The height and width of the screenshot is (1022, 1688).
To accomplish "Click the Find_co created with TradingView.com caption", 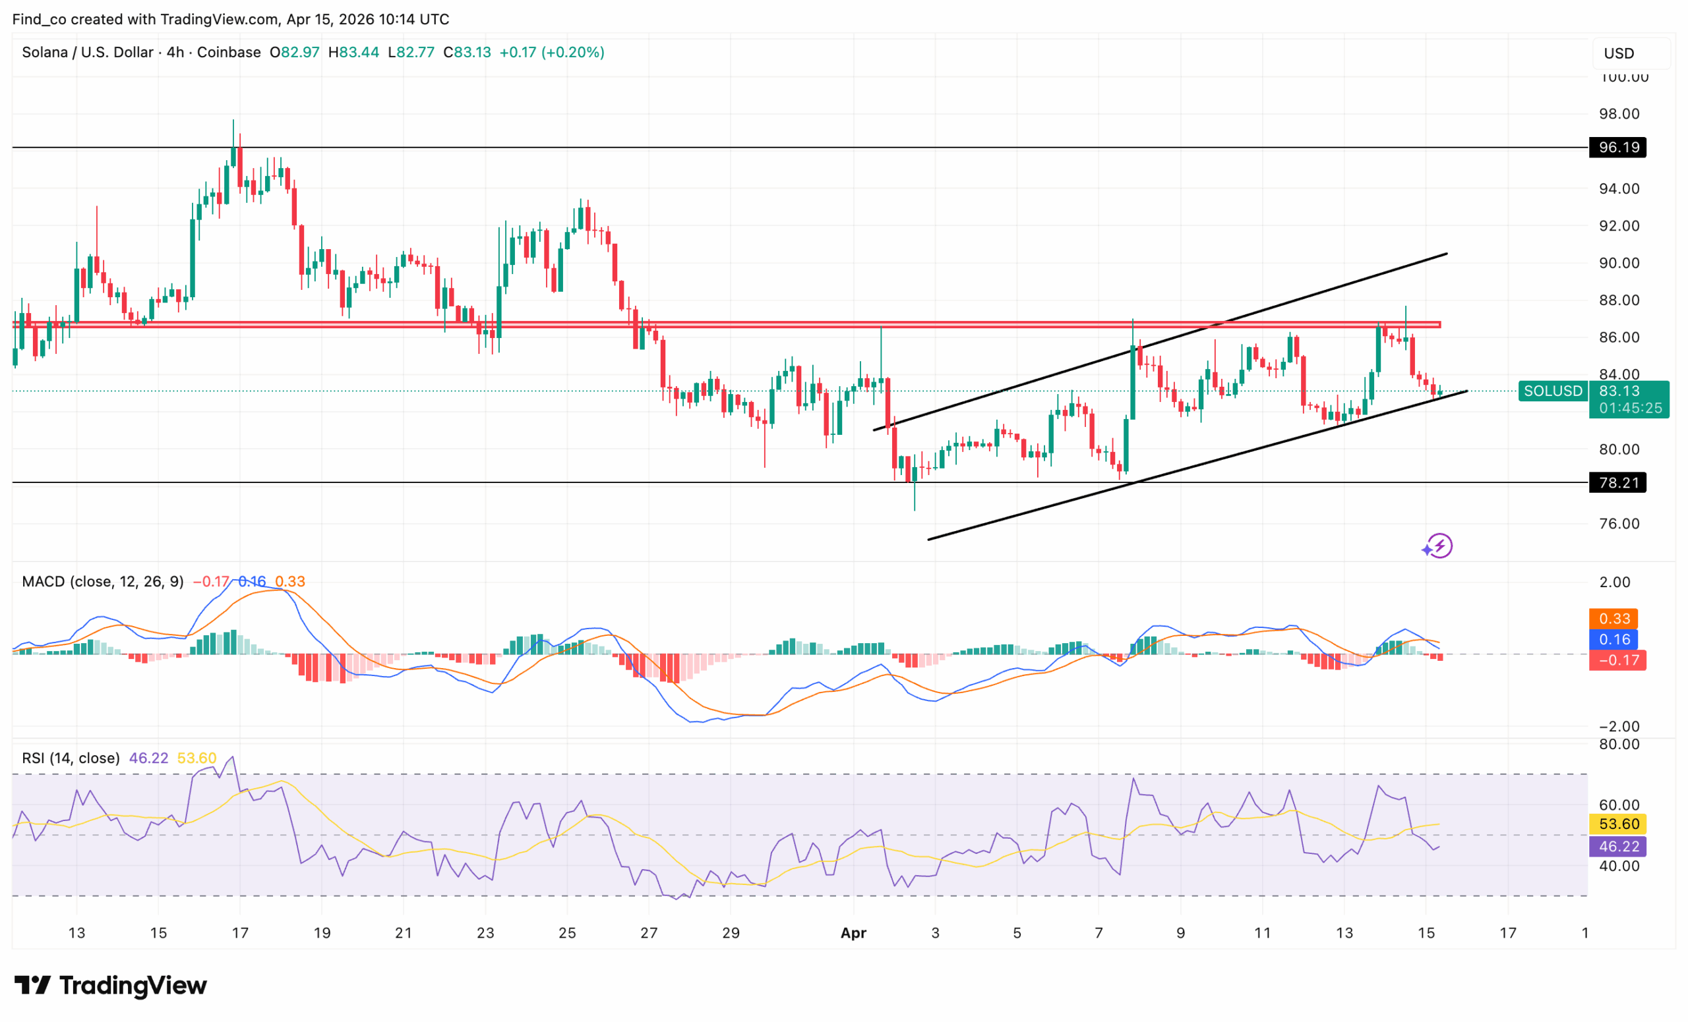I will click(231, 19).
